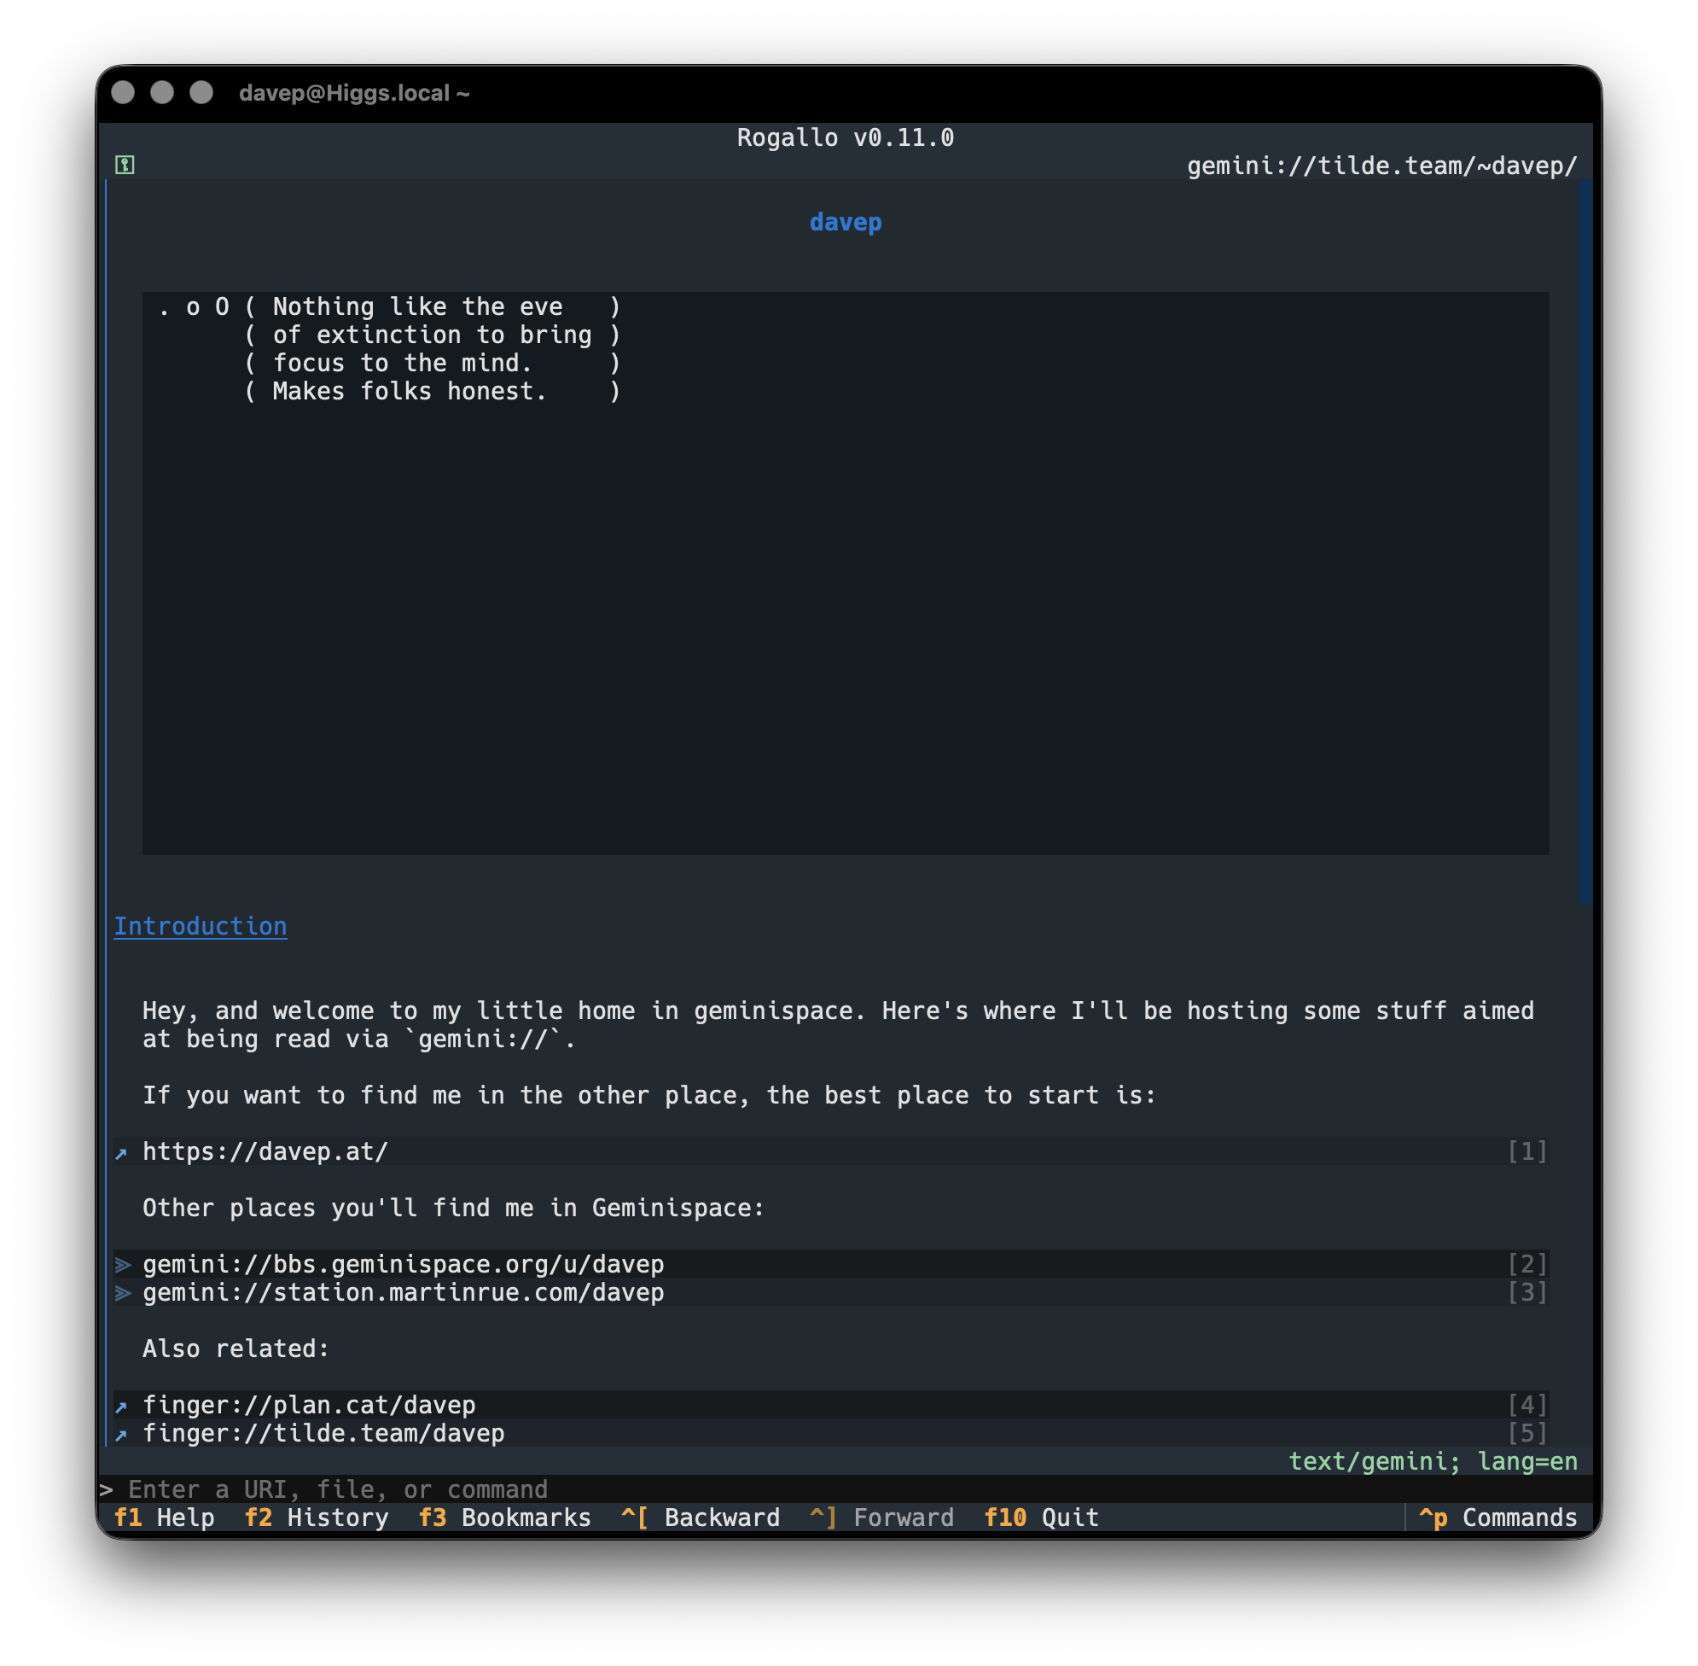Image resolution: width=1698 pixels, height=1666 pixels.
Task: Open the Commands palette in footer
Action: click(1497, 1517)
